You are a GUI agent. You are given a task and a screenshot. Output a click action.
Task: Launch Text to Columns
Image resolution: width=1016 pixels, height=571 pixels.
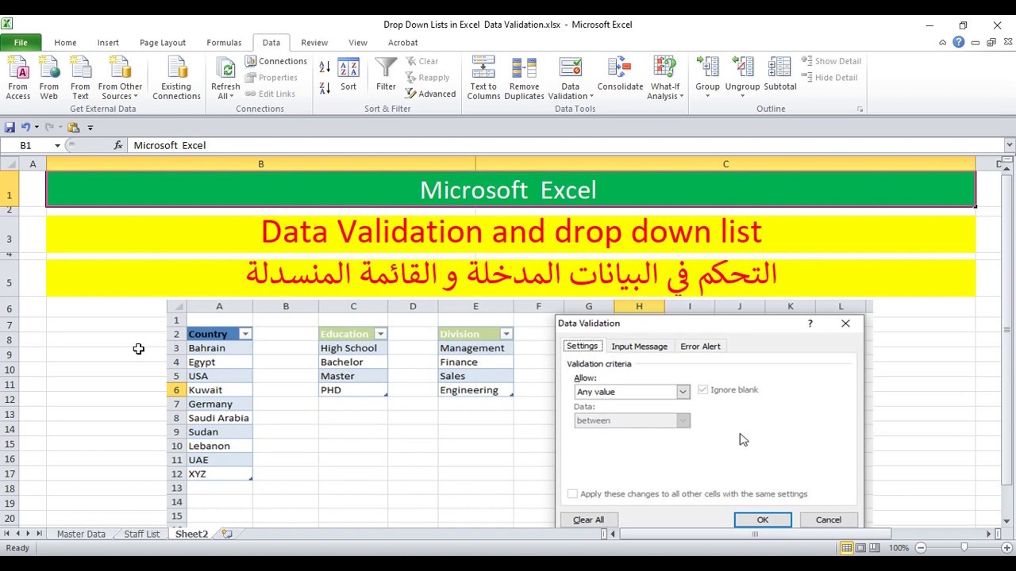pyautogui.click(x=483, y=78)
